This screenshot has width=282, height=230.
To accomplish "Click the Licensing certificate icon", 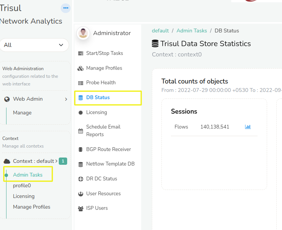I will (81, 113).
